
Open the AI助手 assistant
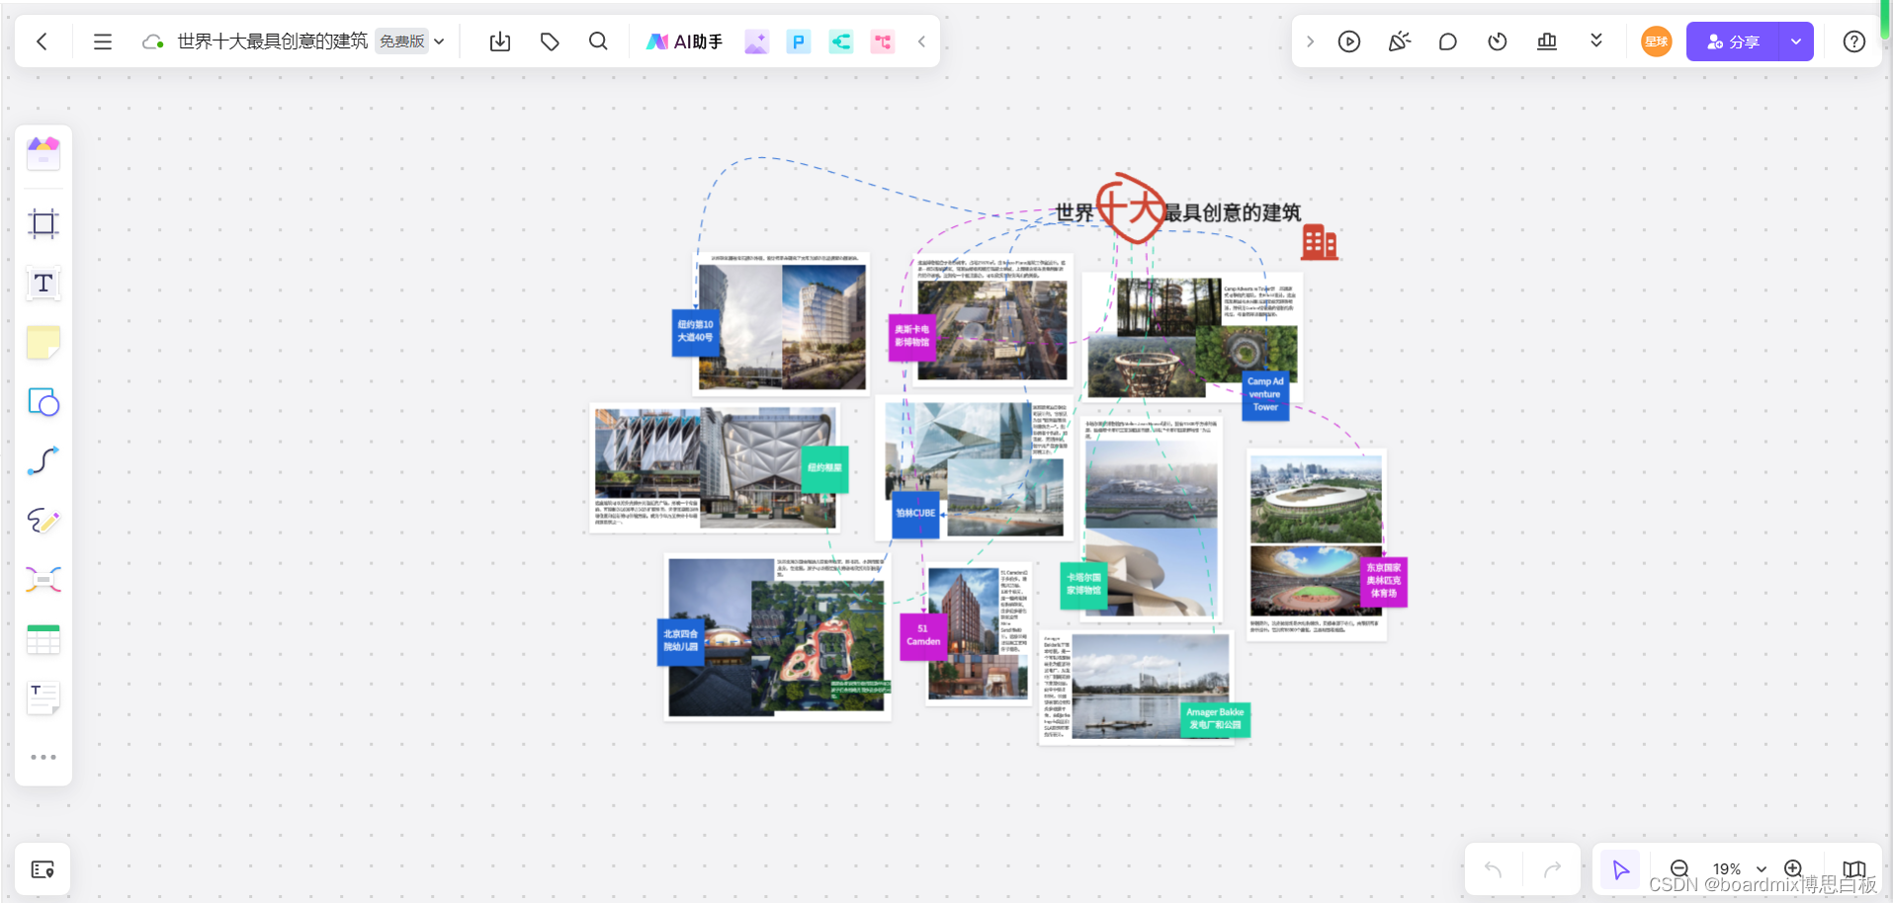point(685,41)
